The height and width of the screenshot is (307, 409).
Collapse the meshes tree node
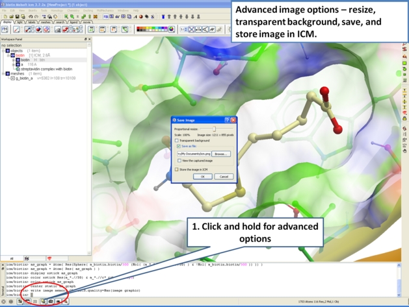click(3, 73)
